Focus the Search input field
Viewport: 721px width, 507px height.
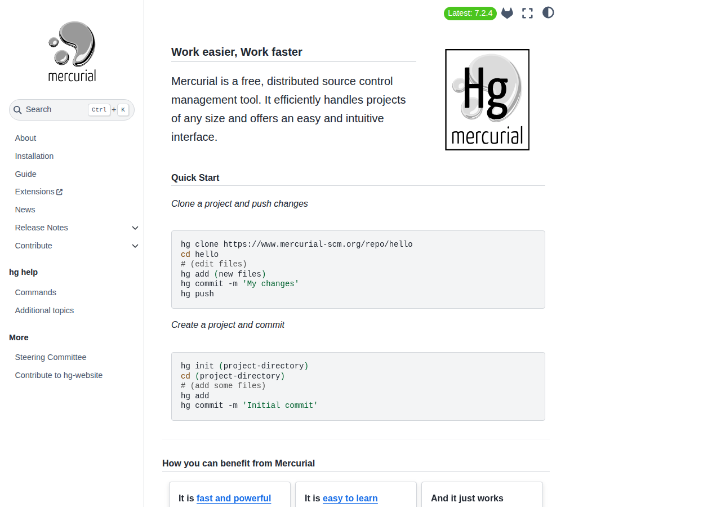point(72,110)
